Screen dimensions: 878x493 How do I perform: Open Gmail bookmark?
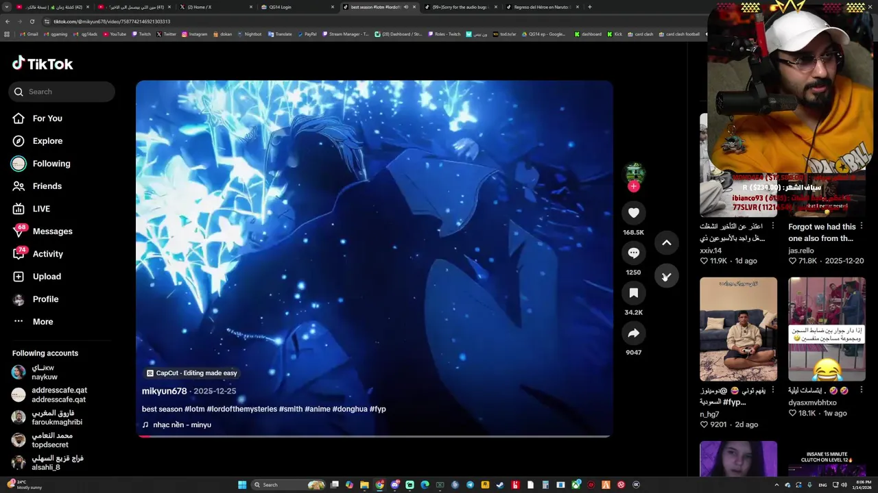[29, 34]
